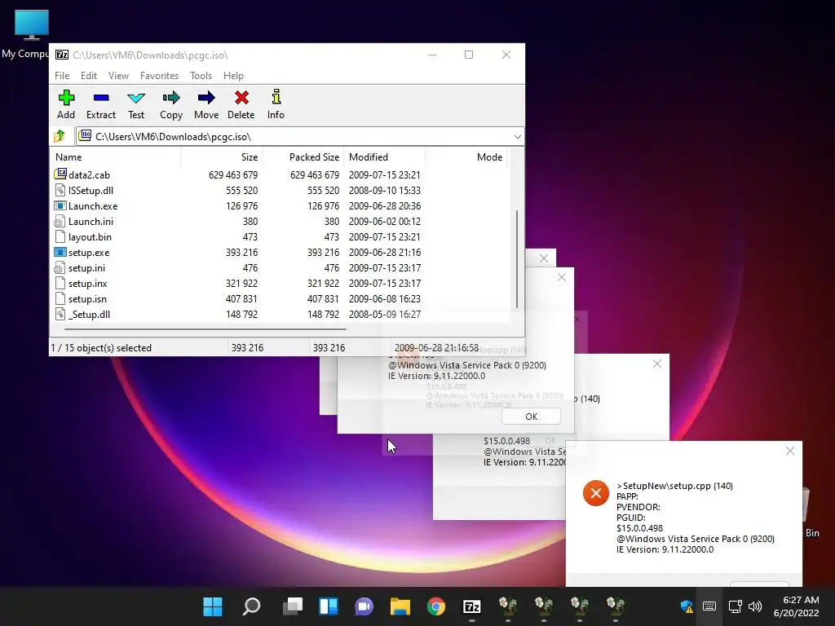
Task: Click the file list vertical scrollbar
Action: 516,258
